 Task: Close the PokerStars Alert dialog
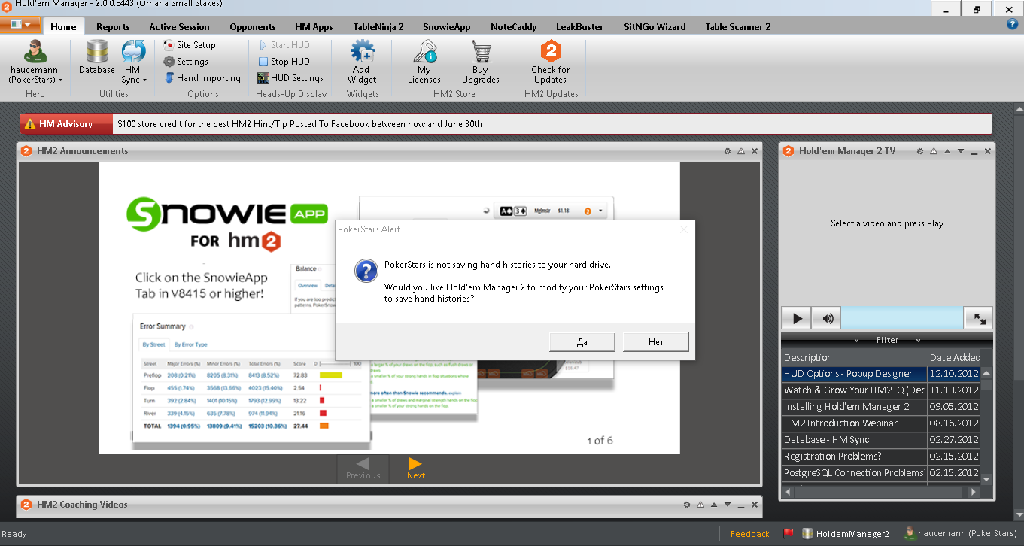683,229
